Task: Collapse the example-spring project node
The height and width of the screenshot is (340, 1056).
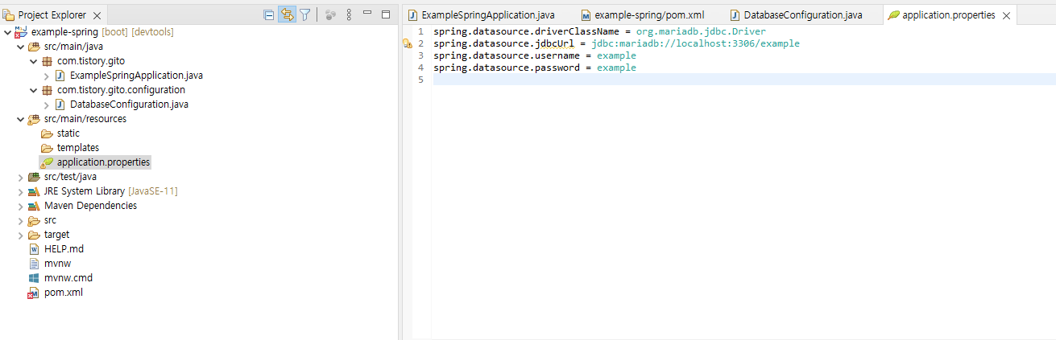Action: (x=7, y=32)
